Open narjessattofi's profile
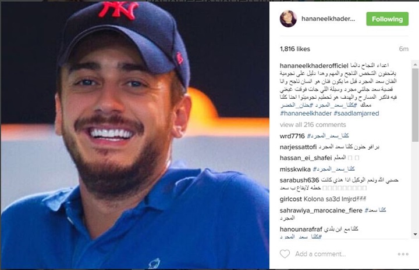This screenshot has height=270, width=419. [x=298, y=147]
